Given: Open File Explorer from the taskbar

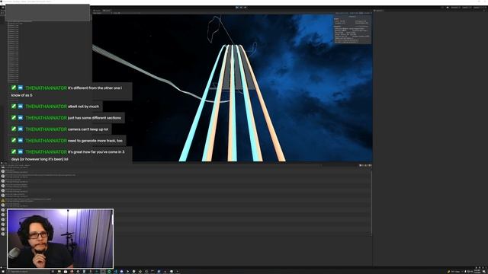Looking at the screenshot, I should tap(59, 272).
